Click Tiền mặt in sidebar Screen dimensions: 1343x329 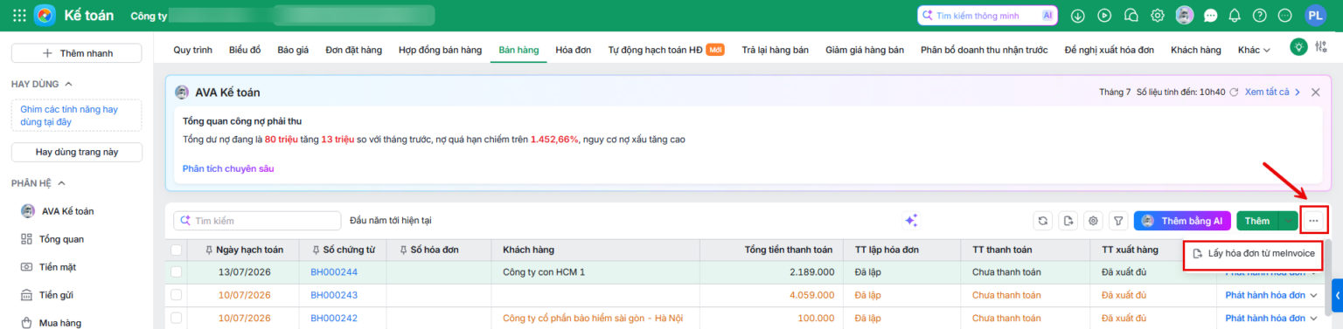[57, 267]
